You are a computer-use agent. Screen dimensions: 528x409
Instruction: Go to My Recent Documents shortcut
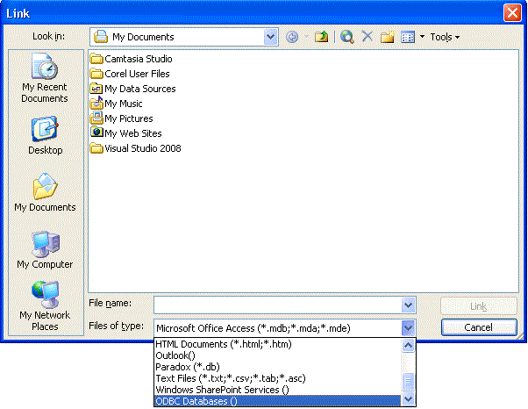point(45,79)
